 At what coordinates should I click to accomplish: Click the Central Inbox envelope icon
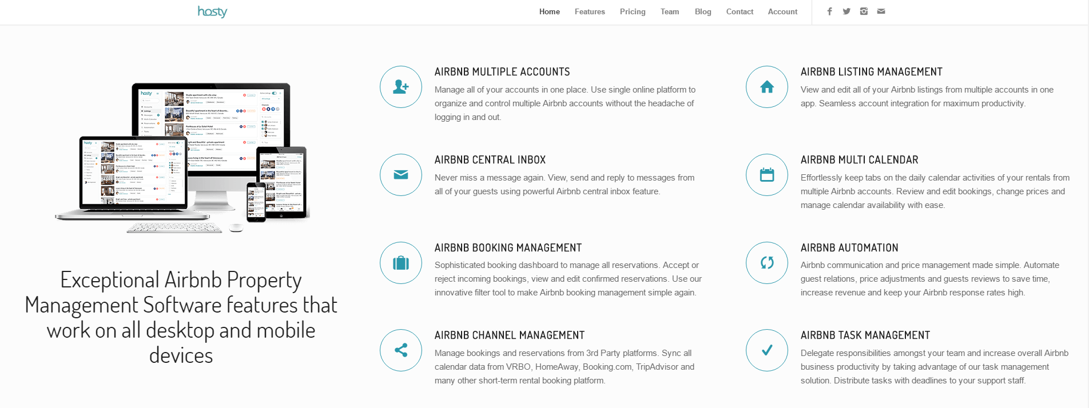[x=401, y=175]
